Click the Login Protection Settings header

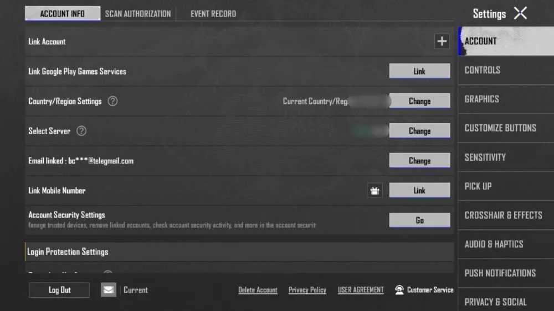[239, 252]
